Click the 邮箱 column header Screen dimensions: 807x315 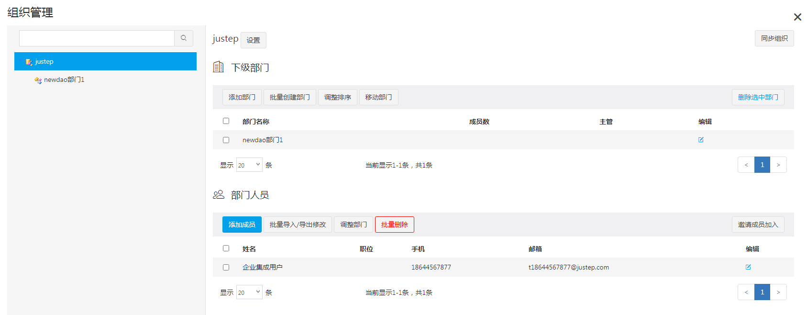pyautogui.click(x=535, y=249)
